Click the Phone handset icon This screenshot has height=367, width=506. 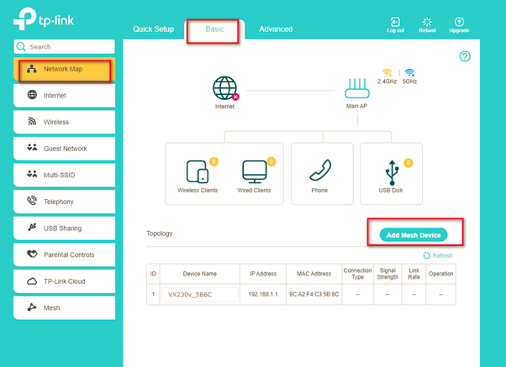(320, 170)
